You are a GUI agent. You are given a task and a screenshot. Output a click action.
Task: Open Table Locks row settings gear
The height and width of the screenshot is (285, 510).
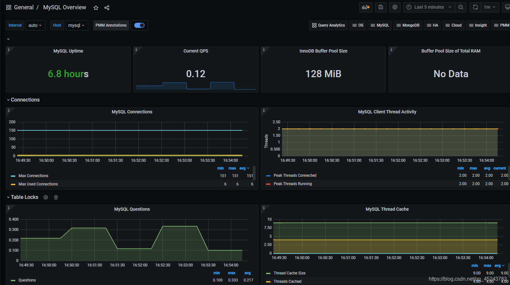pyautogui.click(x=46, y=197)
